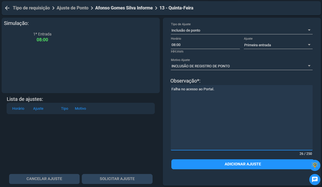Click the Horário input with 08:00
322x187 pixels.
click(205, 45)
